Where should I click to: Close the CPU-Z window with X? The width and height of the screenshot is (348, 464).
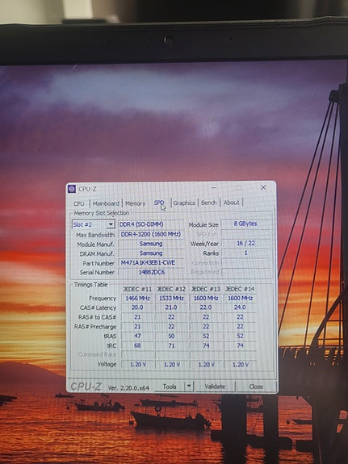pos(263,187)
